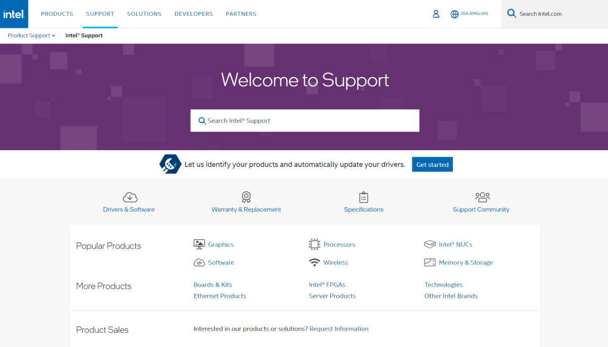This screenshot has height=347, width=608.
Task: Open the Boards & Kits link
Action: (213, 285)
